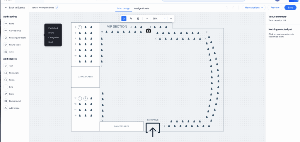Add Curved rows seating
This screenshot has height=142, width=300.
click(x=15, y=31)
